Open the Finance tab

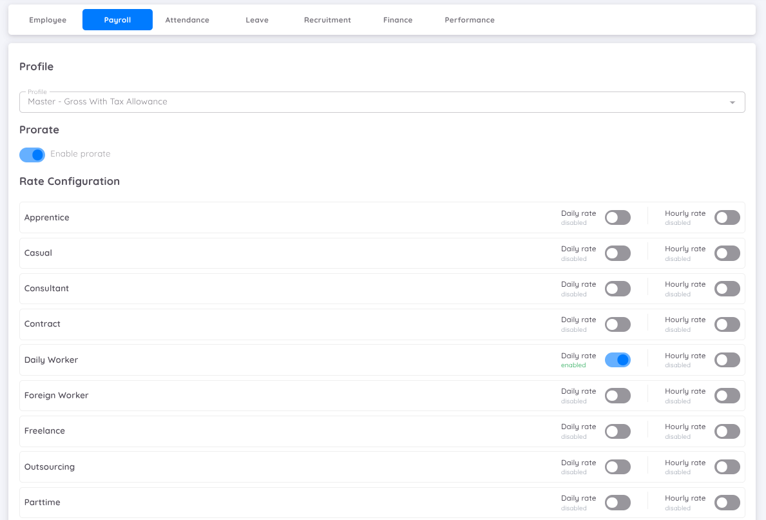[x=397, y=20]
